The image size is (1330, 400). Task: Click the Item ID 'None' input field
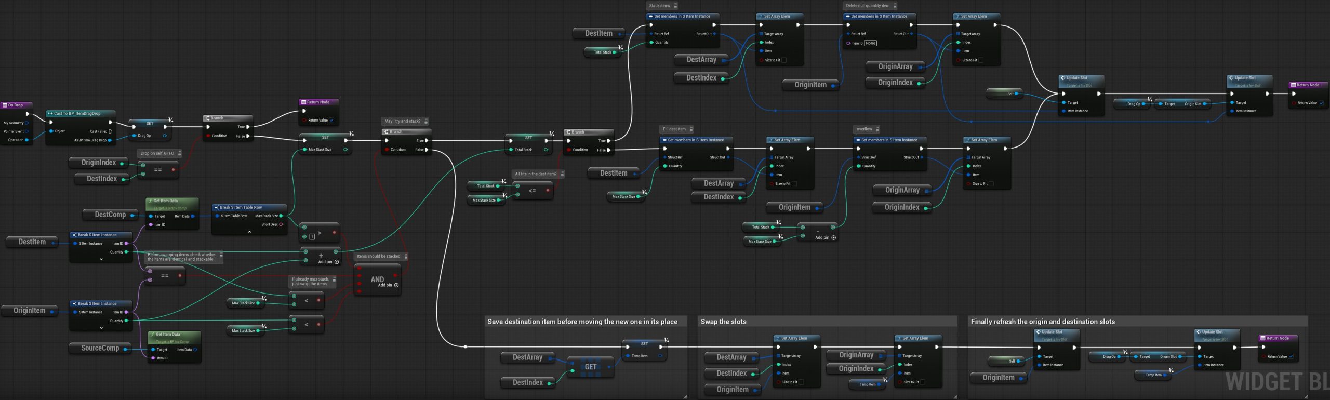(871, 43)
